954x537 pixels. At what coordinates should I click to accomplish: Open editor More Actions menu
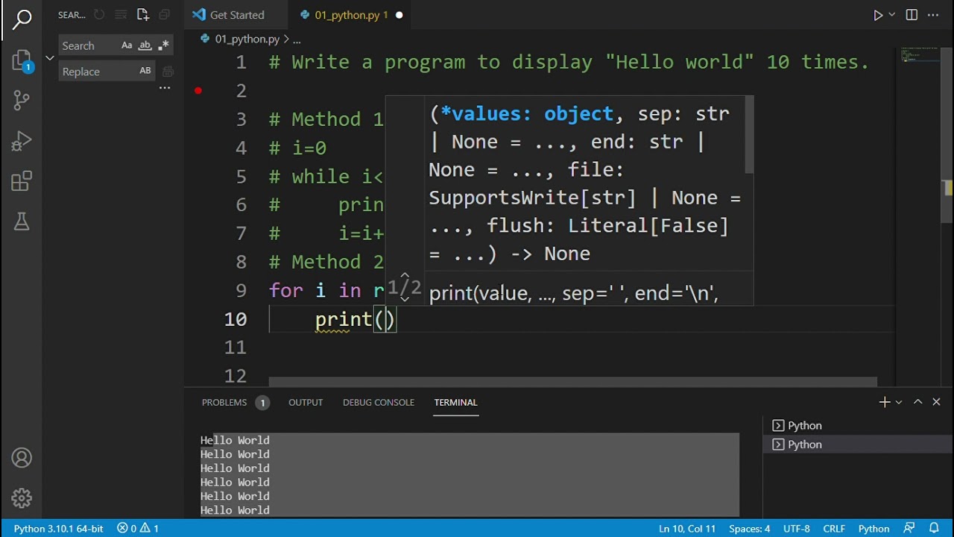click(934, 15)
